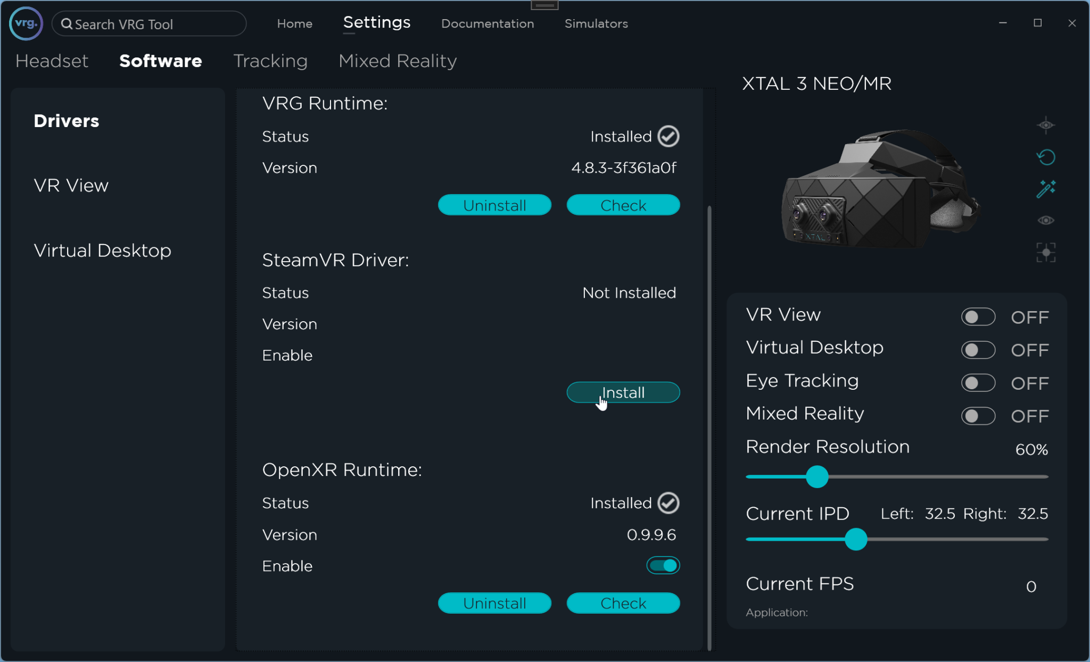This screenshot has width=1090, height=662.
Task: Disable the OpenXR Runtime Enable toggle
Action: [x=663, y=565]
